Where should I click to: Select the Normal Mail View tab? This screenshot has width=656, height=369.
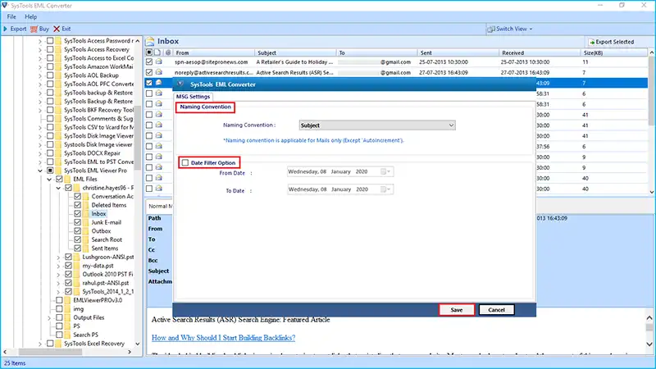pos(159,207)
